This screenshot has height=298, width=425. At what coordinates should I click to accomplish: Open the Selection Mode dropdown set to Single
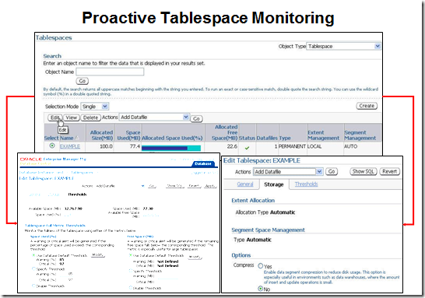95,107
